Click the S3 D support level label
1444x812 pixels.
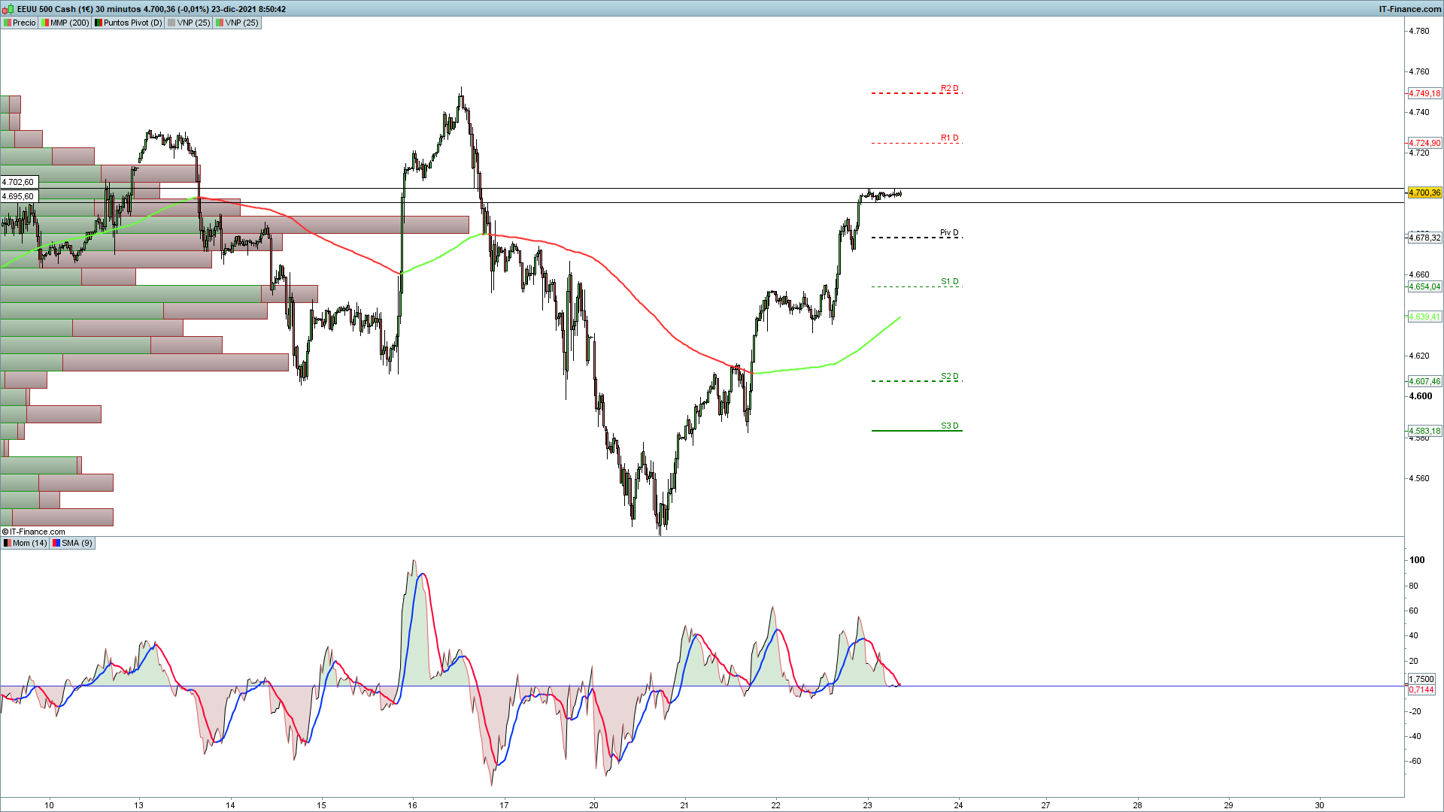(x=950, y=426)
